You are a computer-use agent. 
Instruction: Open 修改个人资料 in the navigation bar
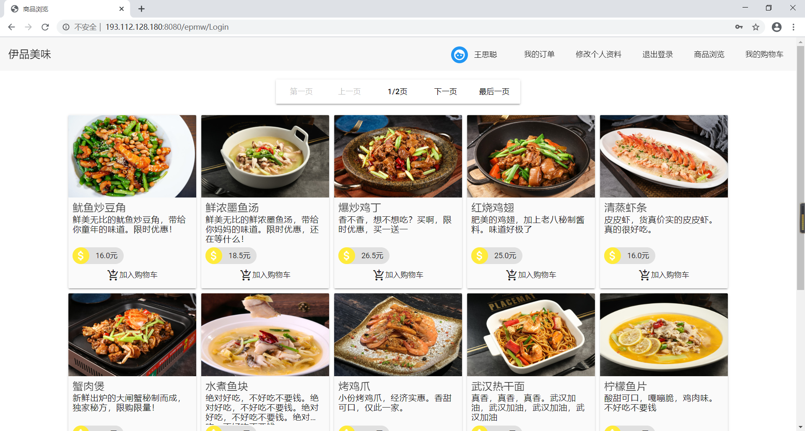(x=598, y=54)
